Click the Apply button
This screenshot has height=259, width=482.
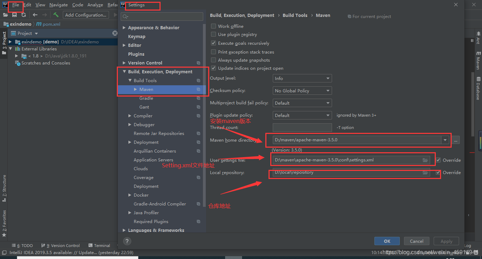tap(446, 241)
